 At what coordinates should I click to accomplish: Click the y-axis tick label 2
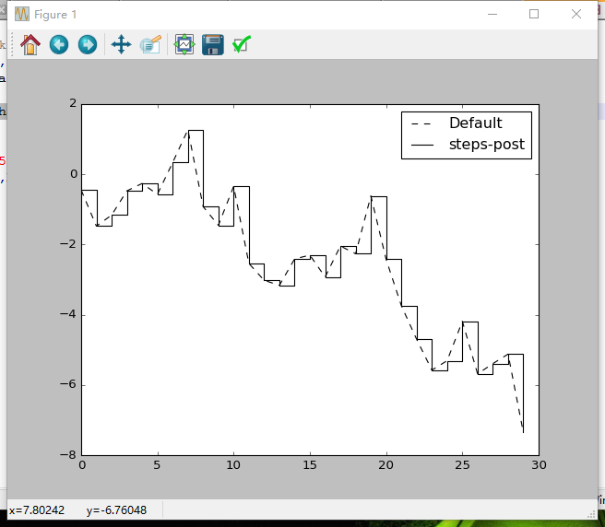(x=73, y=103)
